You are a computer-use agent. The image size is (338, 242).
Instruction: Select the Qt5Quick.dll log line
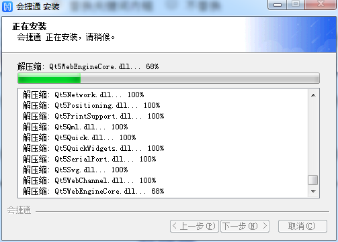pos(79,137)
